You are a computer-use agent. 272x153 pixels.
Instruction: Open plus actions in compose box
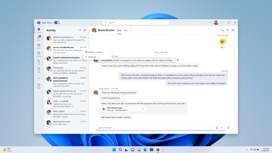coord(222,128)
